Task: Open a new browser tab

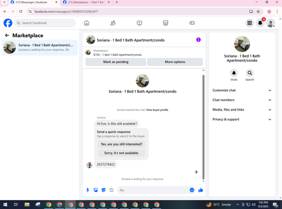Action: [x=117, y=2]
